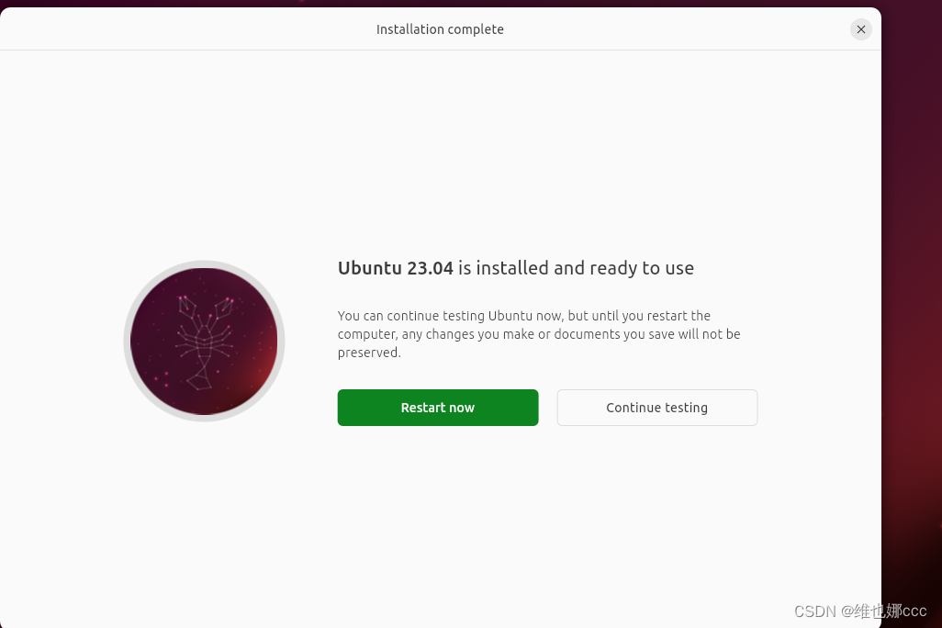Click the Ubuntu 23.04 heading text
942x628 pixels.
(x=395, y=267)
